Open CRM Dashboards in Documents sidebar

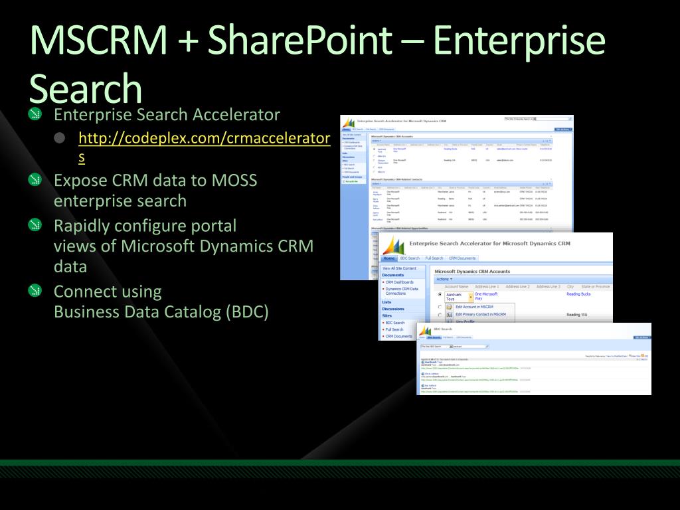pos(399,282)
